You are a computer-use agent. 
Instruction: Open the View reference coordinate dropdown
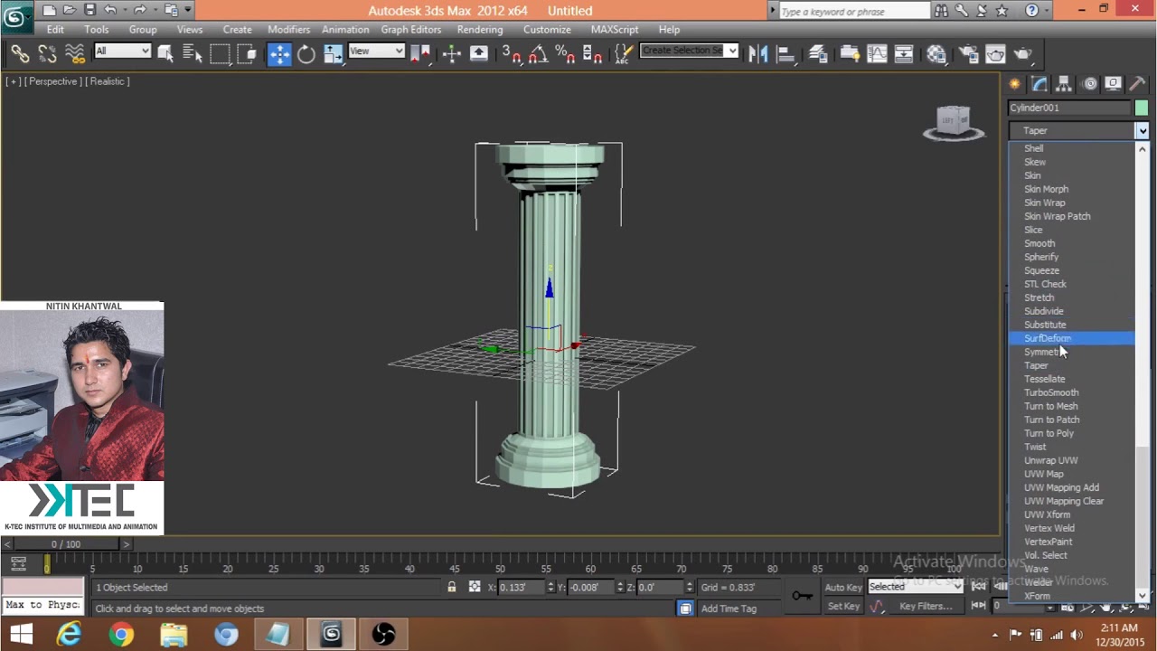(x=375, y=51)
